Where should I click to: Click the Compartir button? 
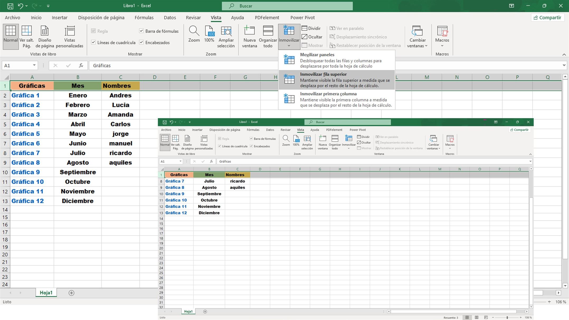(x=548, y=17)
